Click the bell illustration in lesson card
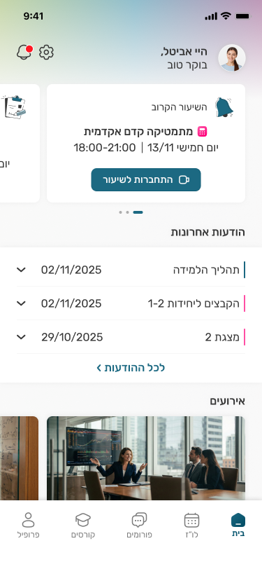This screenshot has height=569, width=262. click(224, 107)
